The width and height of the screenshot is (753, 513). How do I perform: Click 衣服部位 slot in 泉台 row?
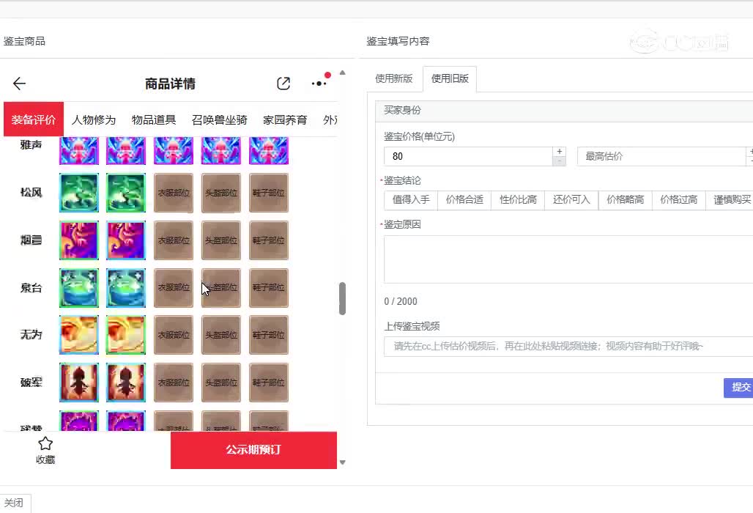[x=174, y=288]
